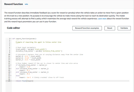Click the '# Give higher reward' comment line
The height and width of the screenshot is (92, 134).
pyautogui.click(x=47, y=63)
